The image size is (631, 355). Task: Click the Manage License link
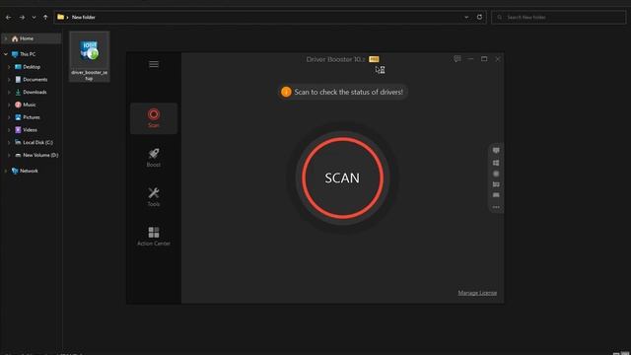(477, 293)
